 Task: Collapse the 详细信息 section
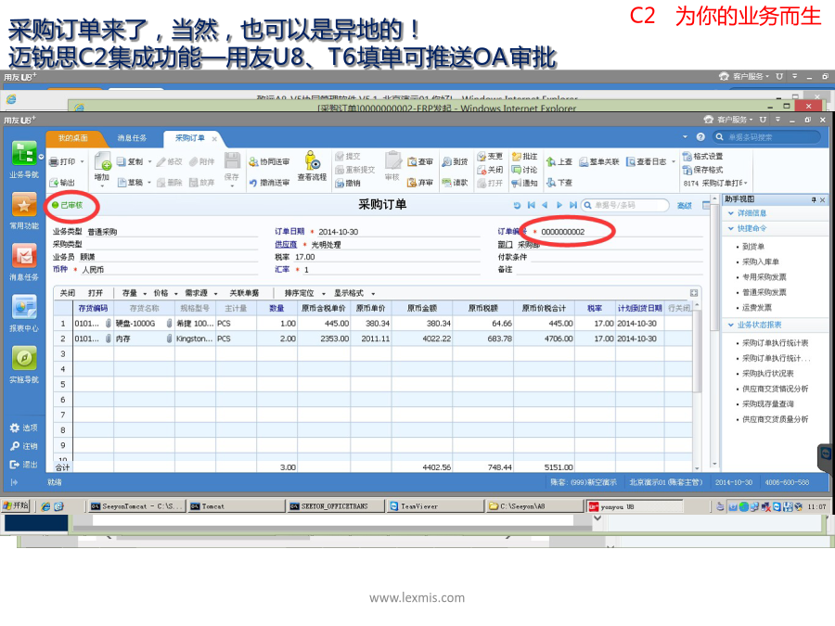pos(731,213)
